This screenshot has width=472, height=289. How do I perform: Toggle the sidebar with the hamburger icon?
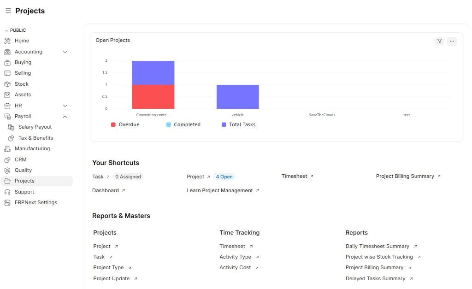[x=7, y=10]
